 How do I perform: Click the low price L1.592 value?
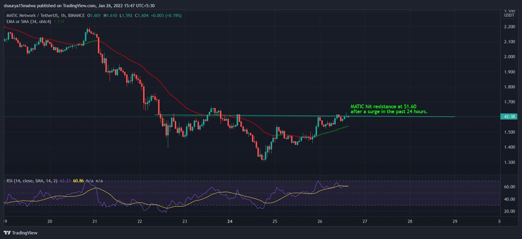(x=126, y=16)
